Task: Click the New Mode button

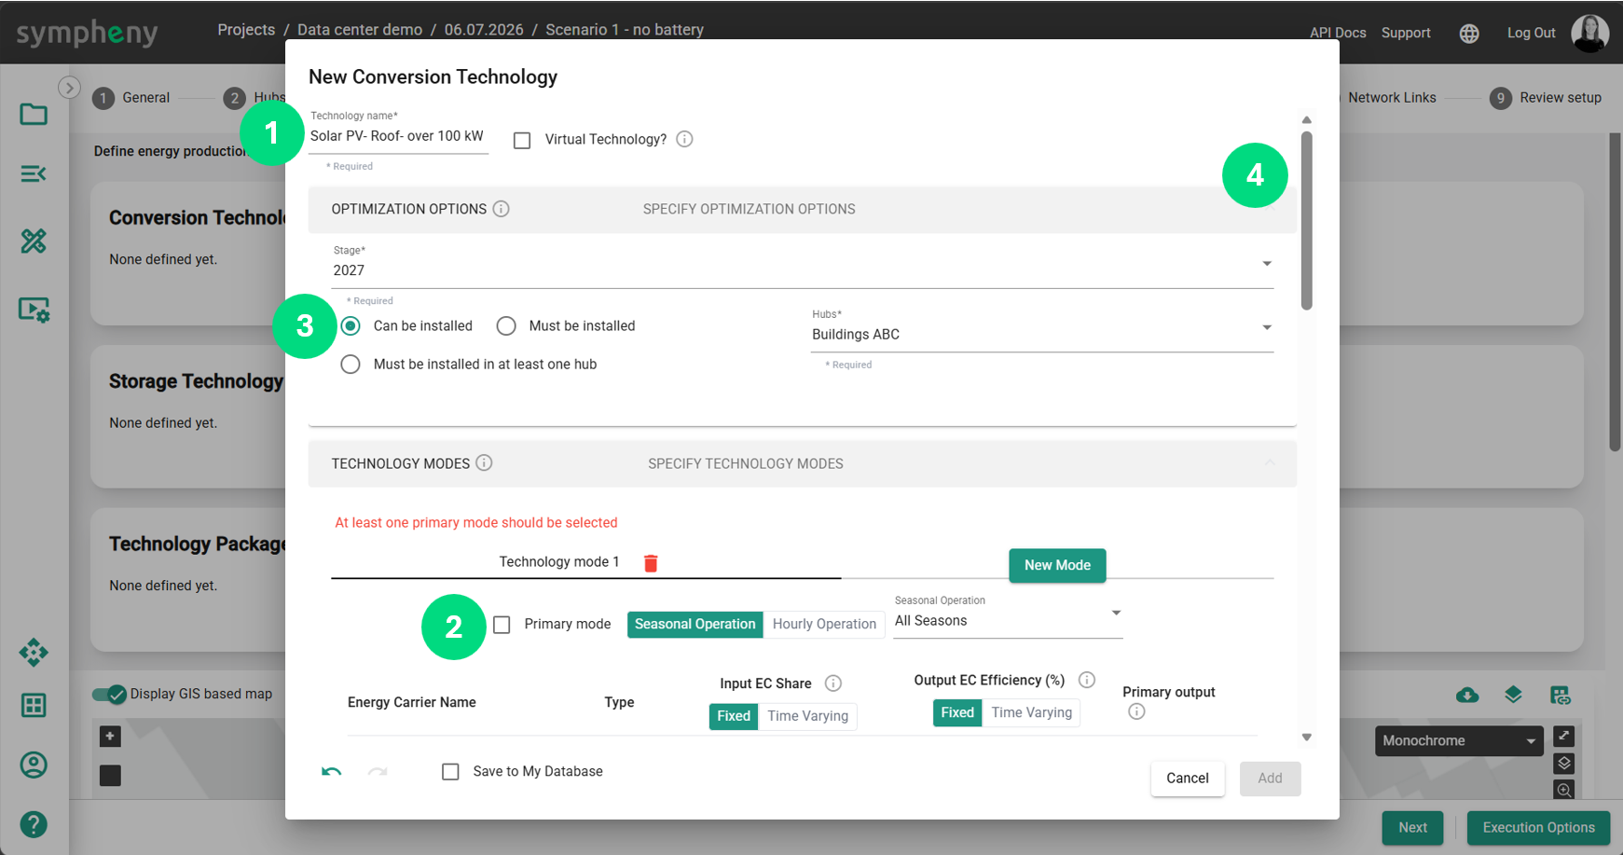Action: click(x=1057, y=565)
